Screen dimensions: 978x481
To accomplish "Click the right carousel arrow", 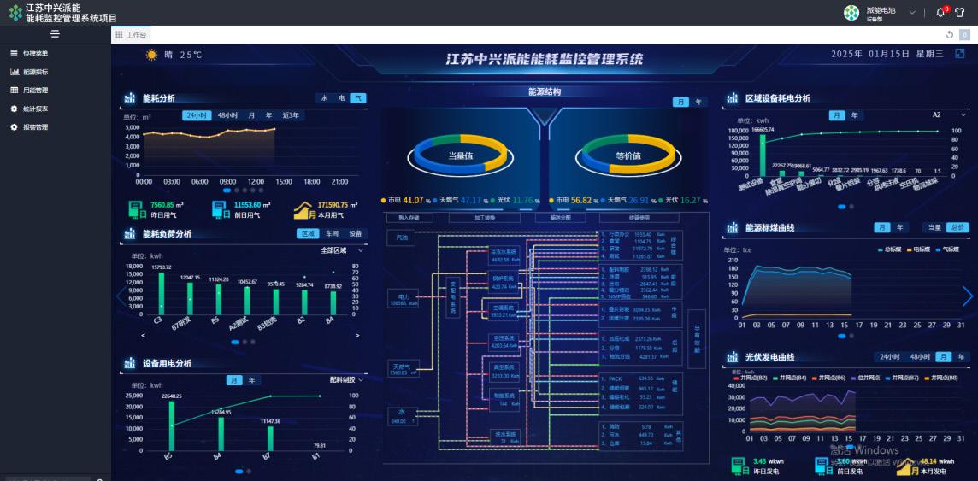I will point(968,296).
